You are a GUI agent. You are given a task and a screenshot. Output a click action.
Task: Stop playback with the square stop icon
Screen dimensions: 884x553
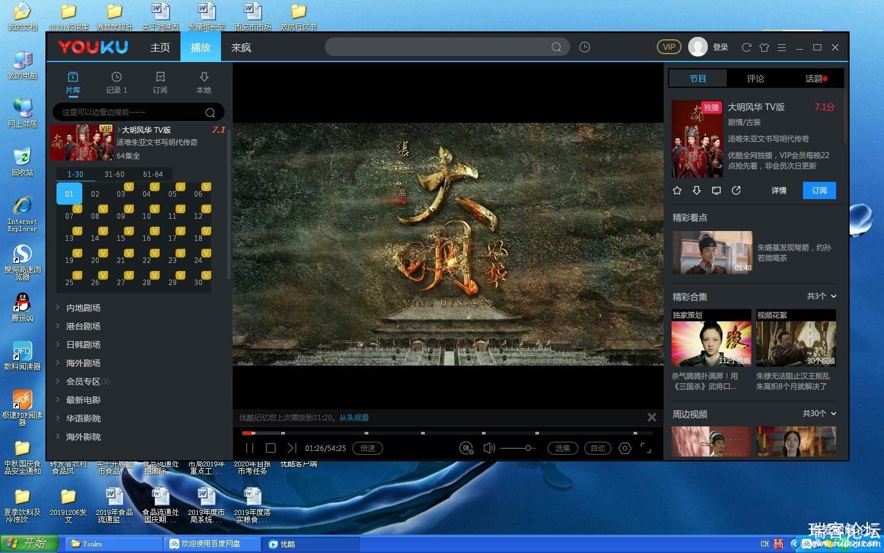270,448
